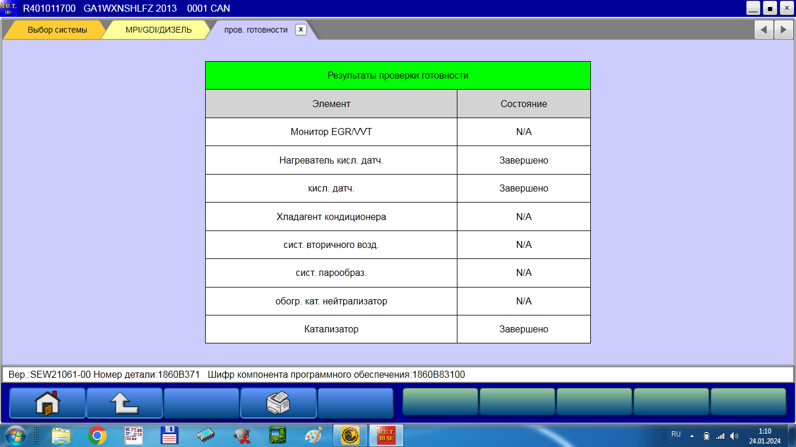Viewport: 796px width, 447px height.
Task: Go to the home screen icon
Action: pos(47,403)
